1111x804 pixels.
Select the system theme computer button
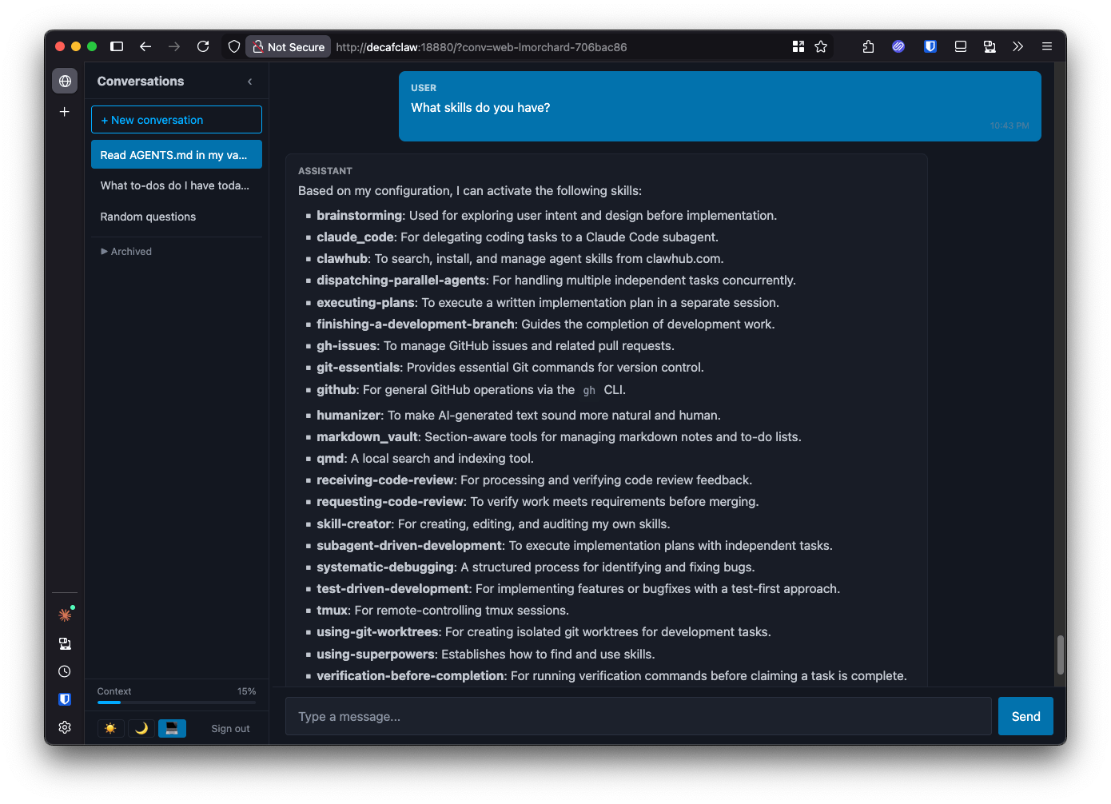(172, 728)
